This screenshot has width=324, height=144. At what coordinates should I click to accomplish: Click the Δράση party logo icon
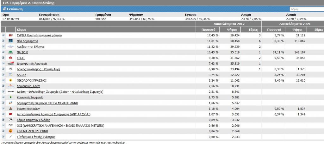click(11, 91)
